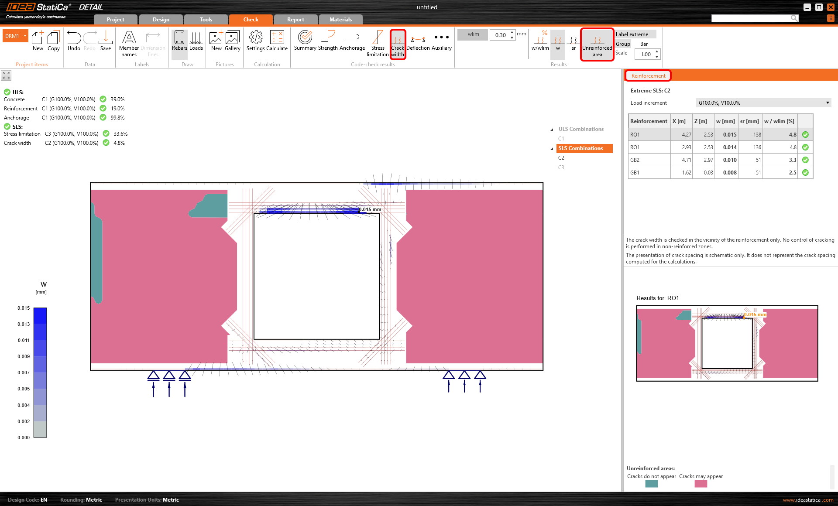Viewport: 838px width, 506px height.
Task: Switch to the Report tab
Action: click(x=295, y=20)
